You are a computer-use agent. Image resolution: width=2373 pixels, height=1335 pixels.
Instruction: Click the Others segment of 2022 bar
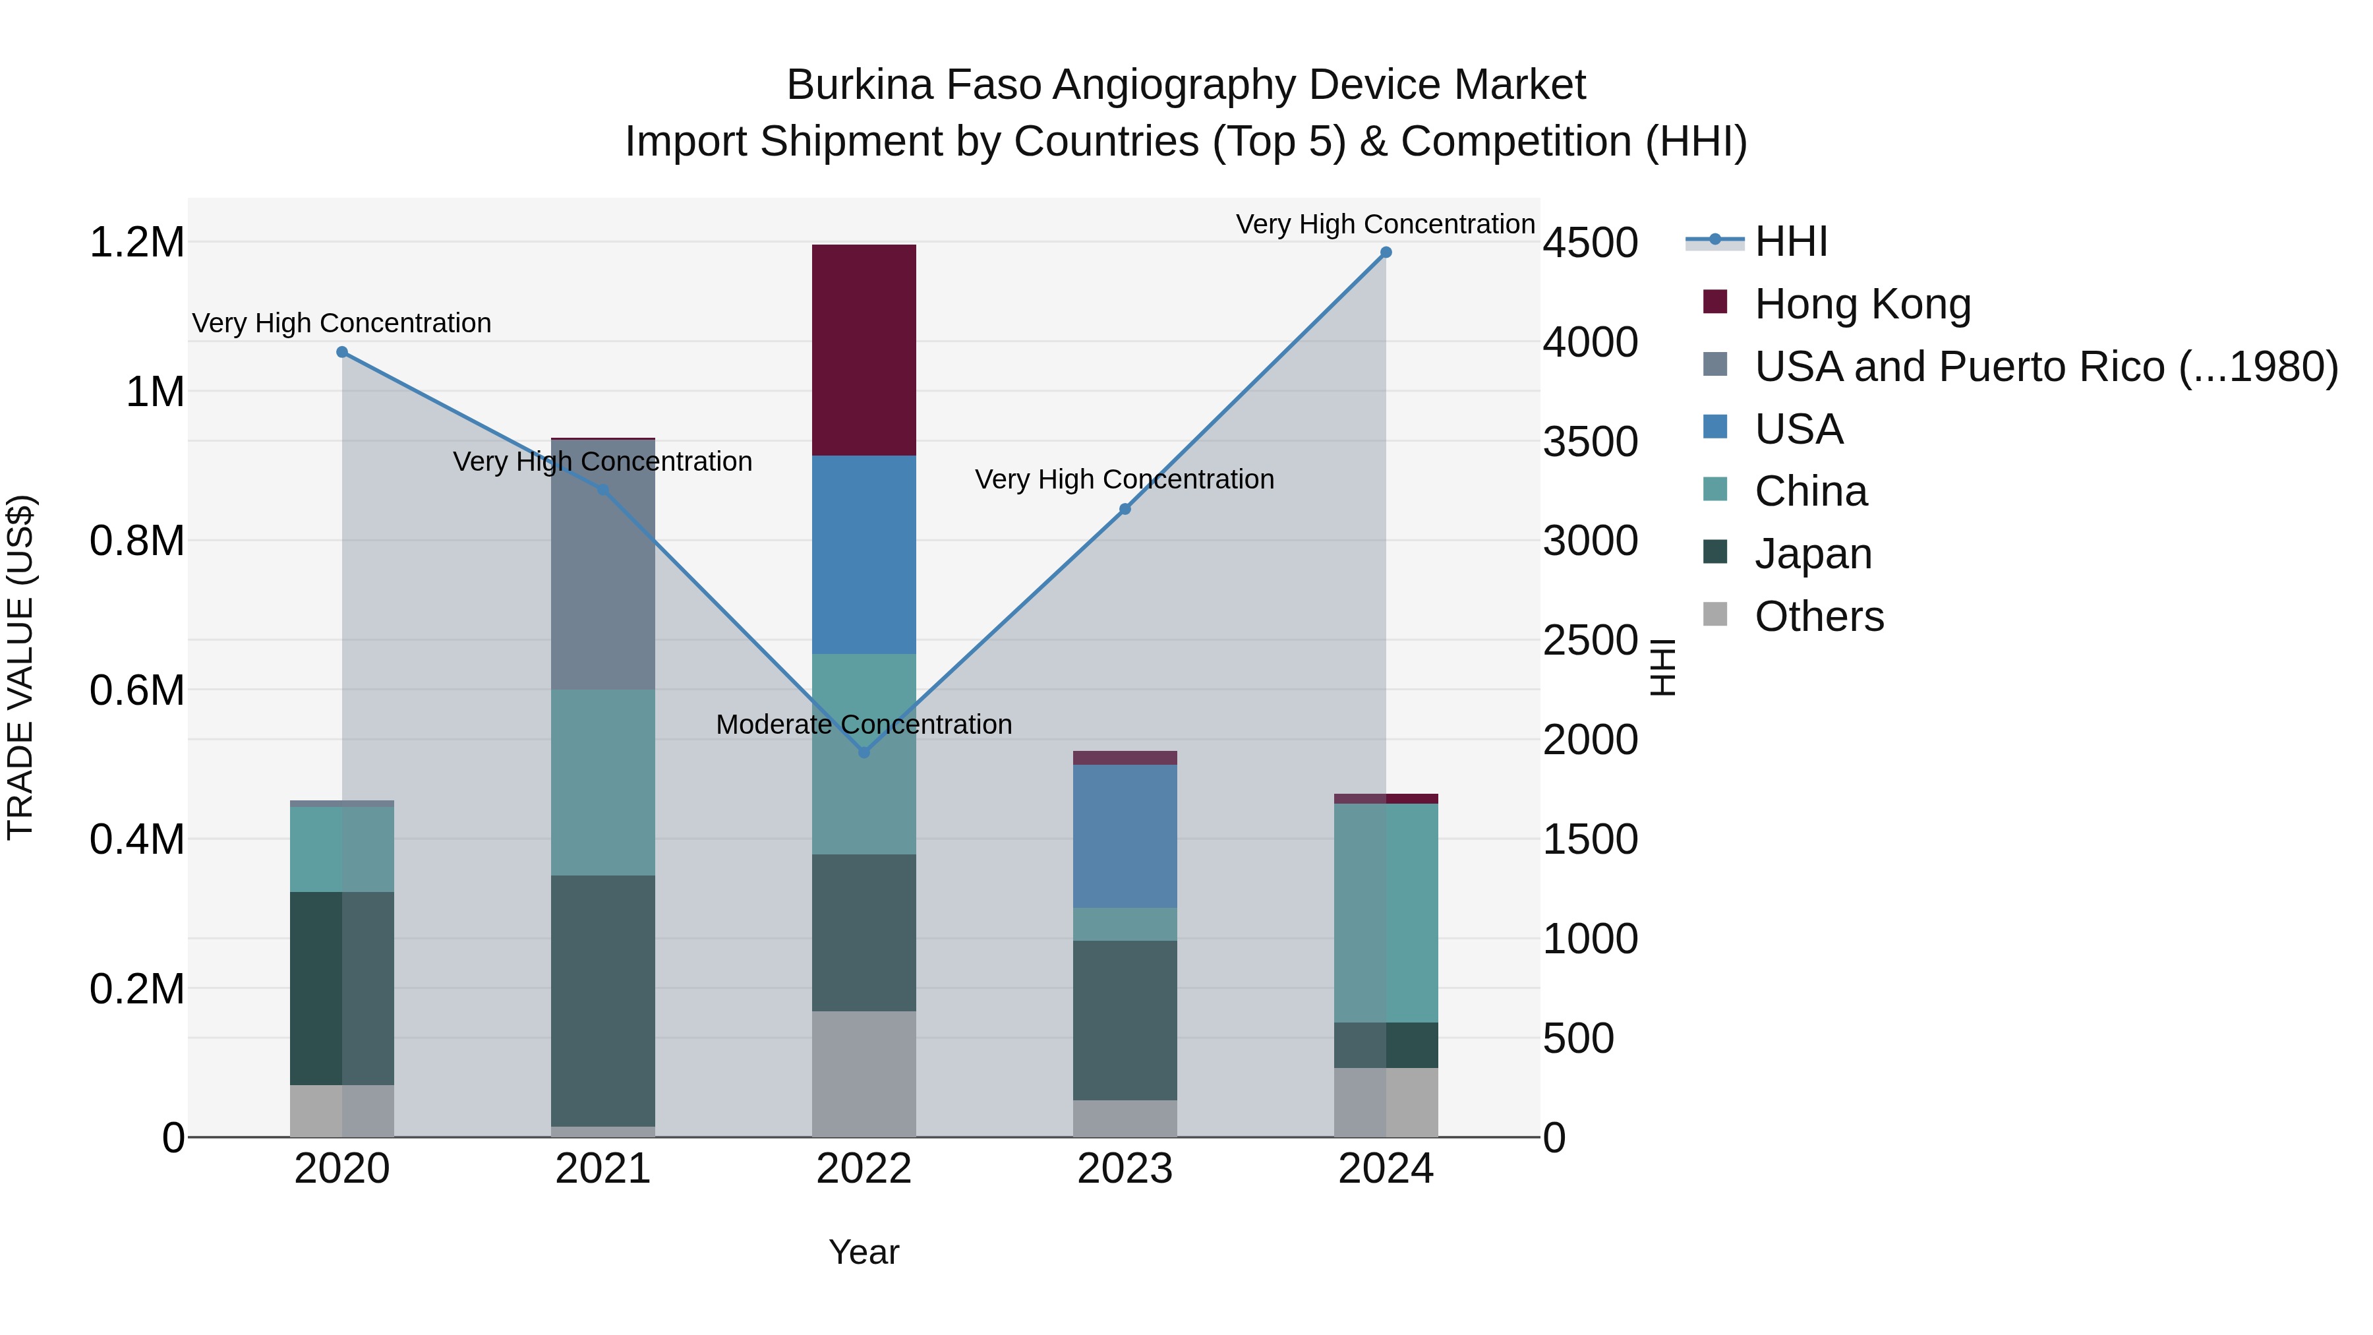(x=864, y=1075)
